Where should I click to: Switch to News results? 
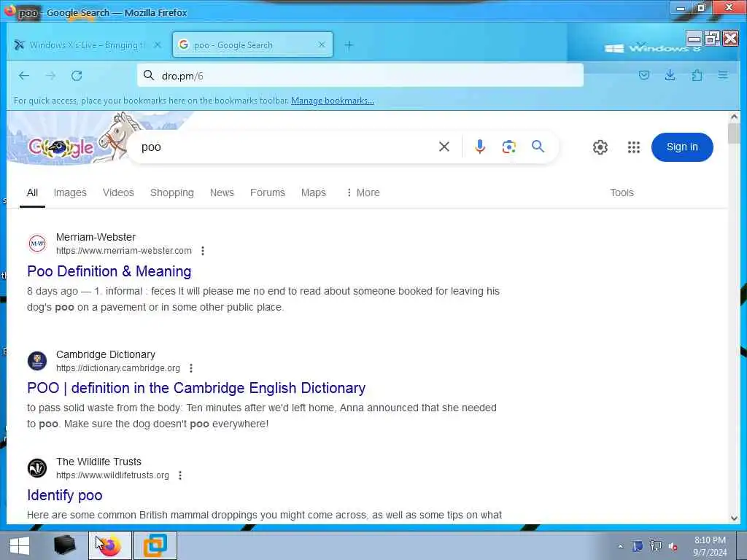[222, 192]
